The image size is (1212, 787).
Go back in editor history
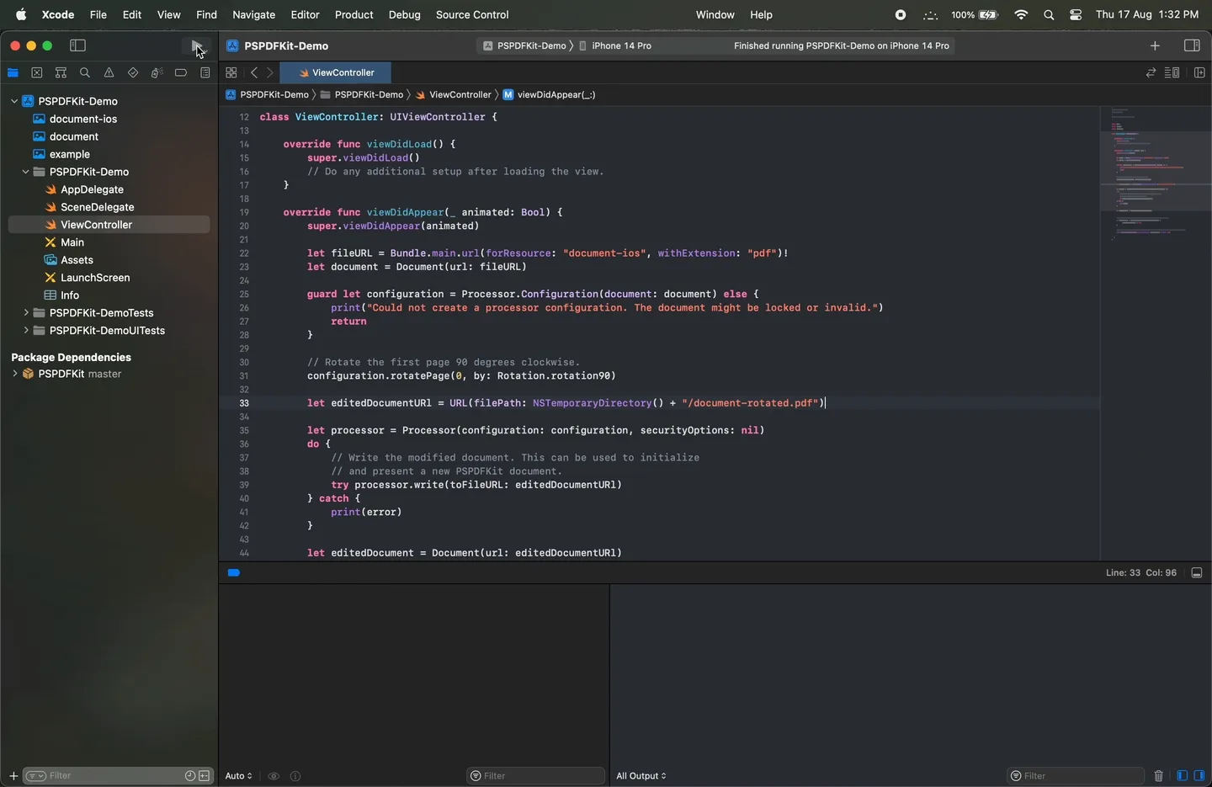pyautogui.click(x=254, y=72)
